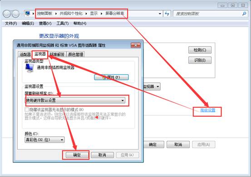This screenshot has width=251, height=177.
Task: Click the 通用非即插即用监视器 label text
Action: pos(56,67)
